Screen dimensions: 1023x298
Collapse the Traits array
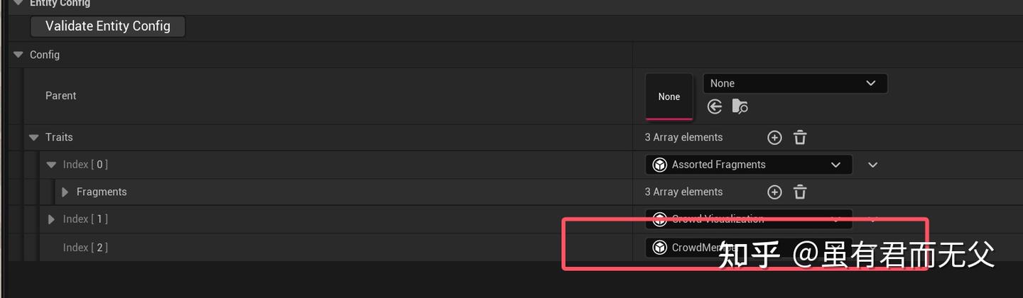pyautogui.click(x=34, y=137)
